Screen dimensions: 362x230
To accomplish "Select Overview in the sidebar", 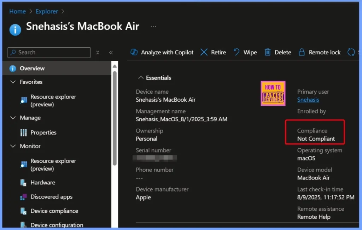I will pos(57,69).
